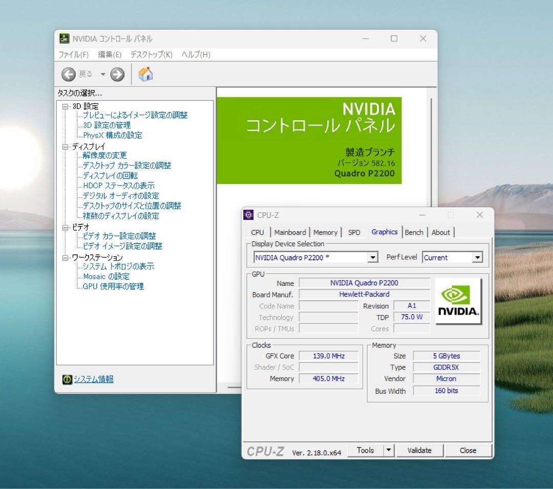Click the GPU Name field NVIDIA Quadro P2200
This screenshot has width=553, height=489.
[x=365, y=283]
